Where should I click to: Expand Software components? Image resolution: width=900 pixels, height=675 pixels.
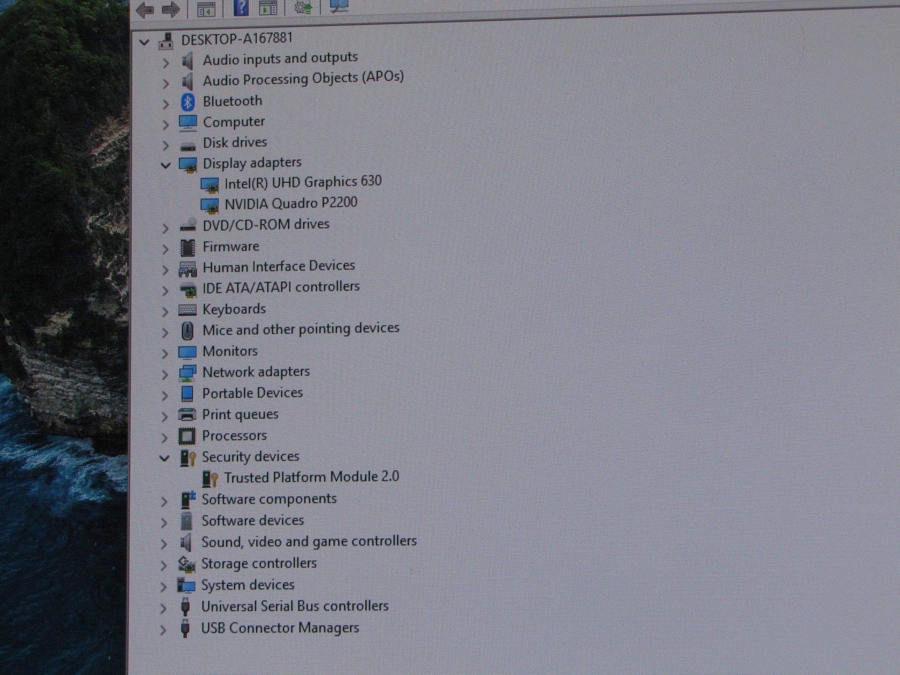pos(164,501)
